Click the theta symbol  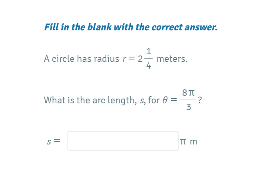tap(165, 100)
